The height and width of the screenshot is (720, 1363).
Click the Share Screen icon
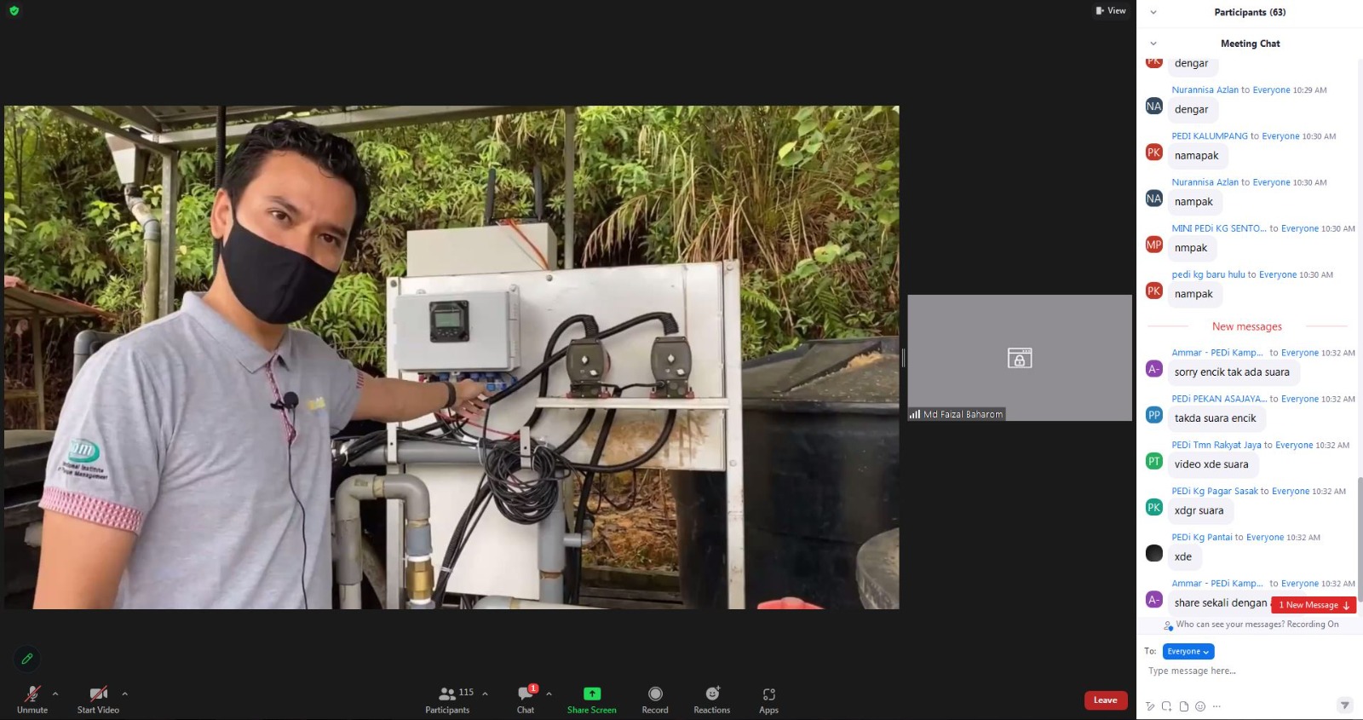point(591,694)
